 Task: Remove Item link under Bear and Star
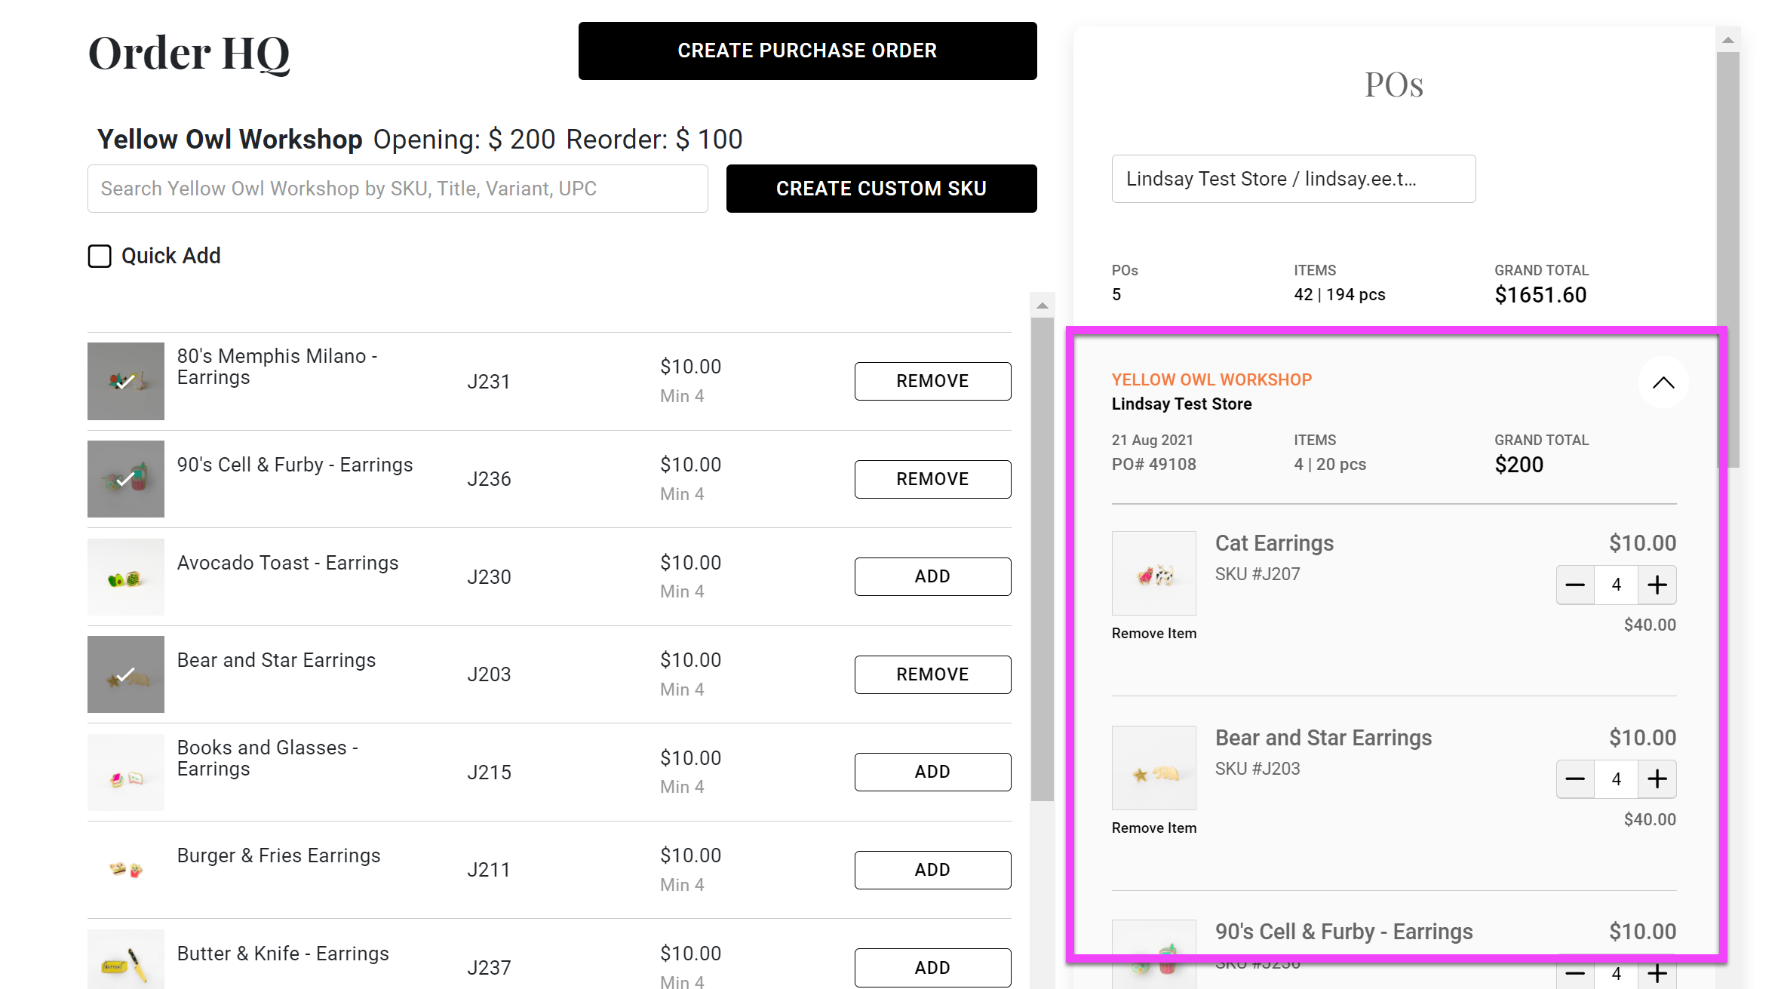(1153, 828)
